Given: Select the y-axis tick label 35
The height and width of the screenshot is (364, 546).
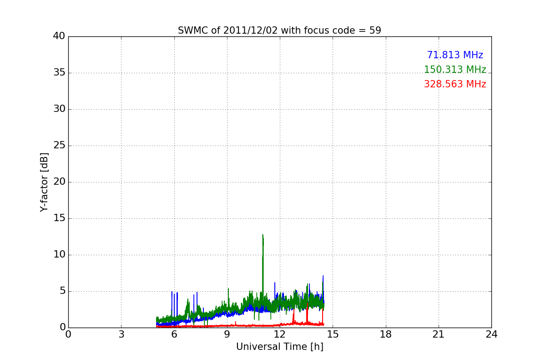Looking at the screenshot, I should [59, 73].
